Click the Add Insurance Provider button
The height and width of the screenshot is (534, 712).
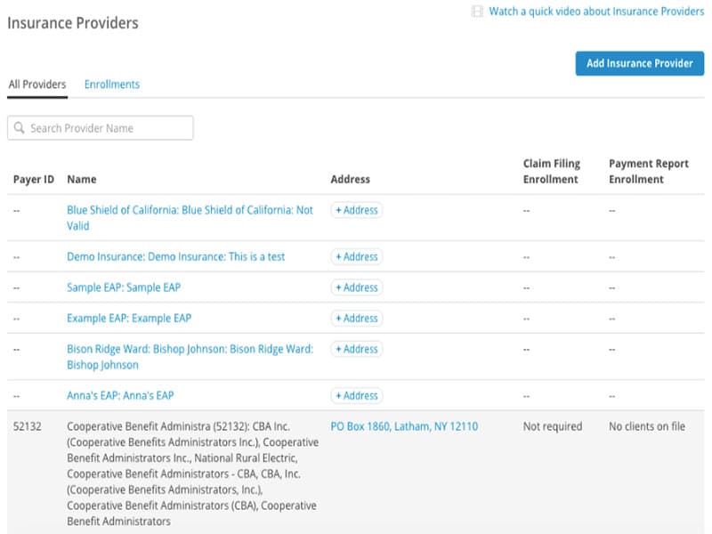point(639,63)
